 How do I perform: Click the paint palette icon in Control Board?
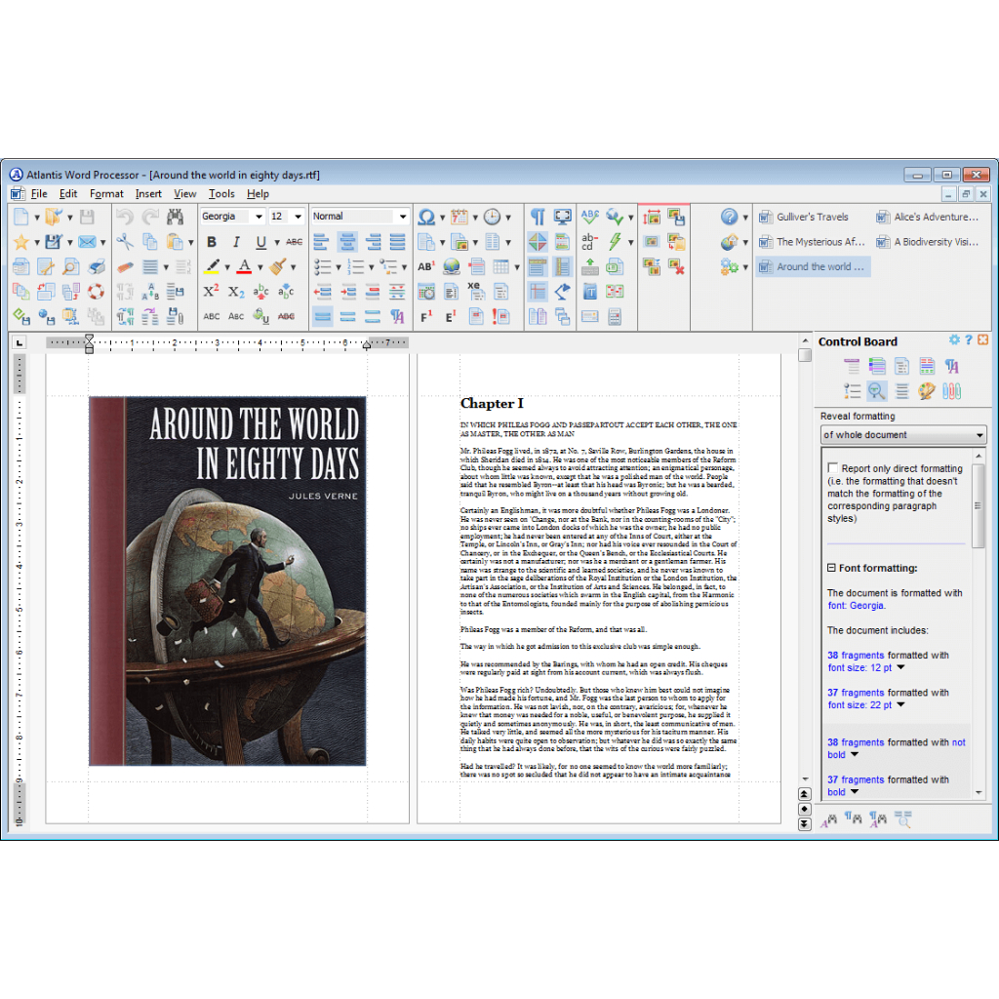pos(926,390)
